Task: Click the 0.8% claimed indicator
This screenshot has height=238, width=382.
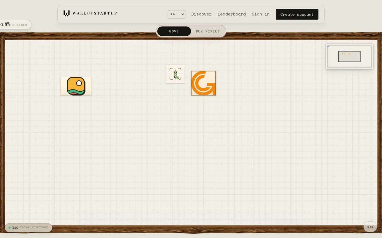Action: 15,24
